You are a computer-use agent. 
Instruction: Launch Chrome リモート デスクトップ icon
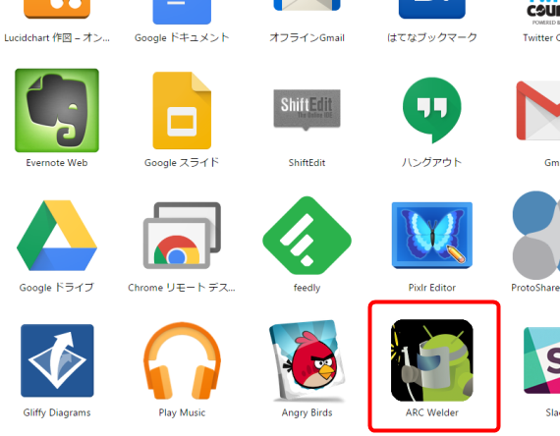tap(182, 236)
